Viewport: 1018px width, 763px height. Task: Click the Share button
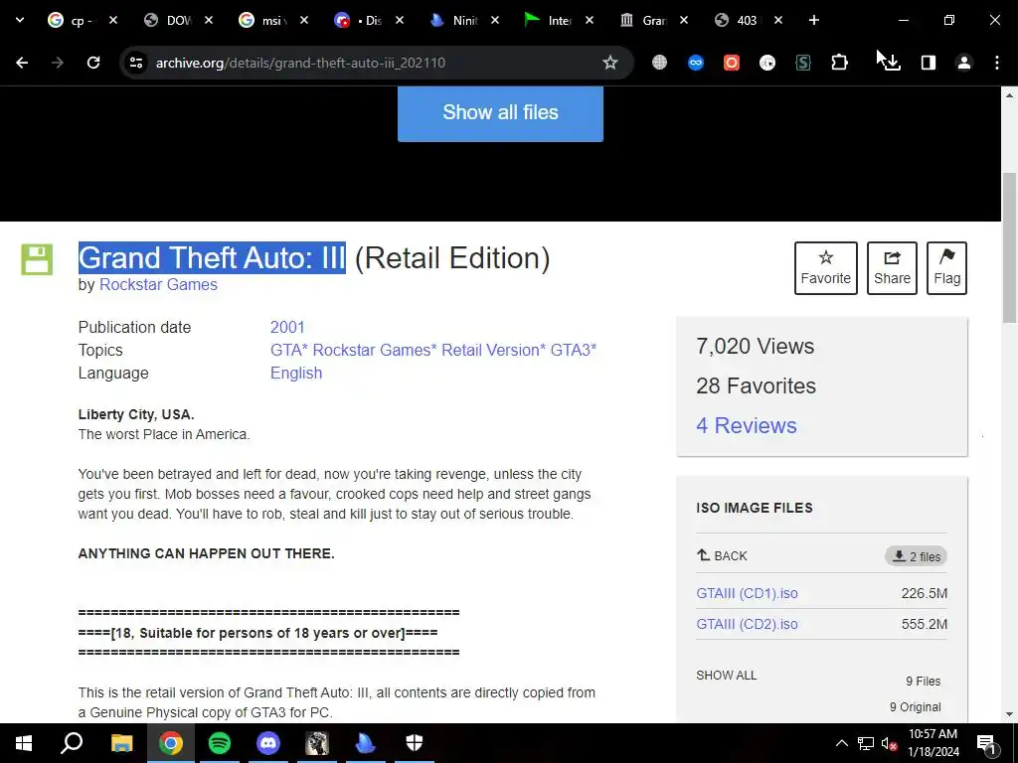892,268
